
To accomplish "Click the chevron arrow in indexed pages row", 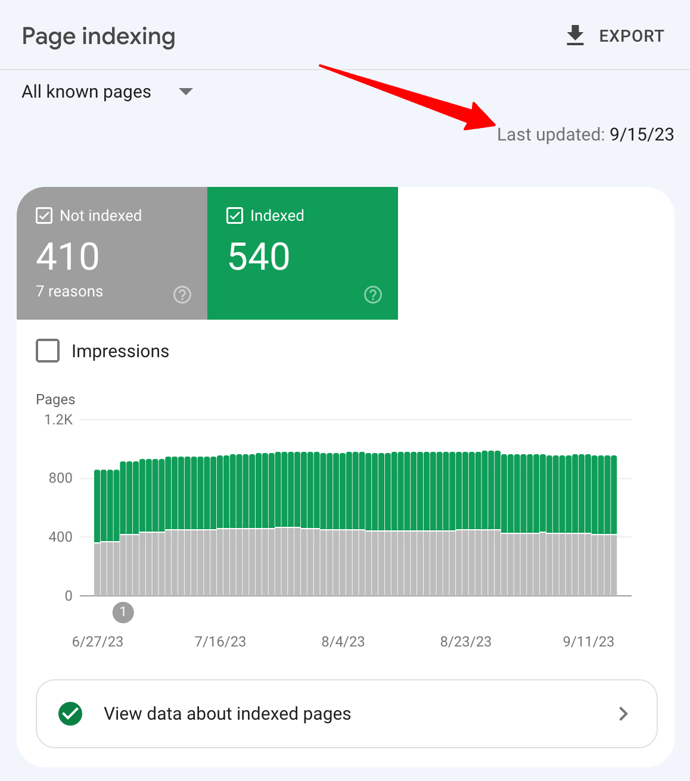I will coord(623,714).
